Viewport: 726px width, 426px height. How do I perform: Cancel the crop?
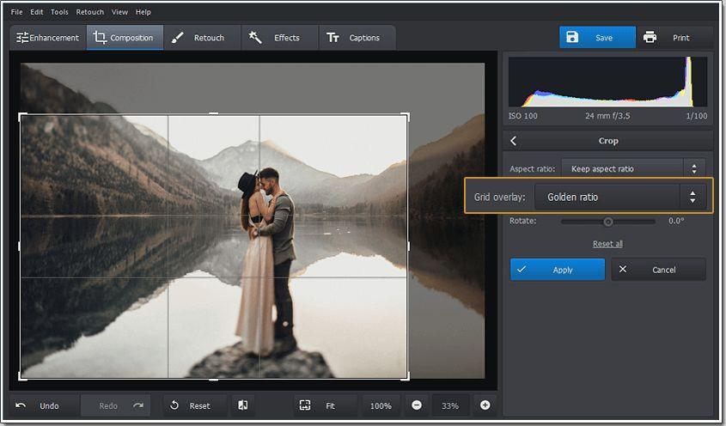coord(658,270)
